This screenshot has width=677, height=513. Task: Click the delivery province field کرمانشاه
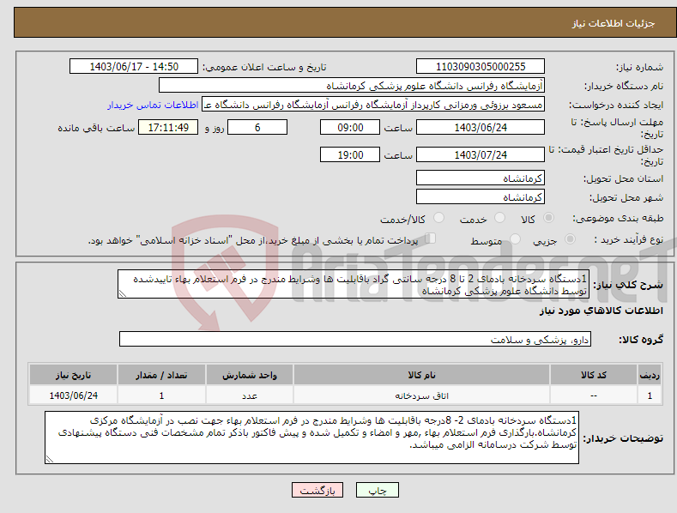pyautogui.click(x=481, y=178)
